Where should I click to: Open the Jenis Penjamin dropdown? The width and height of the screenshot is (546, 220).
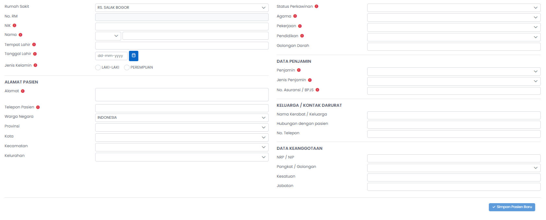click(454, 81)
